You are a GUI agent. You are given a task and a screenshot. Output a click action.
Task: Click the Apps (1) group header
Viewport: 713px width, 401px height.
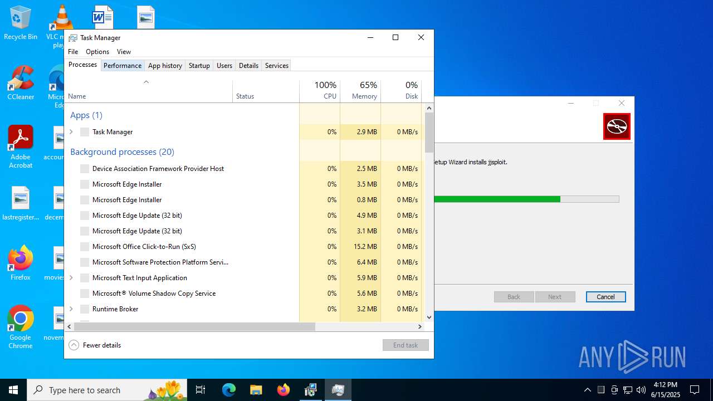tap(86, 115)
